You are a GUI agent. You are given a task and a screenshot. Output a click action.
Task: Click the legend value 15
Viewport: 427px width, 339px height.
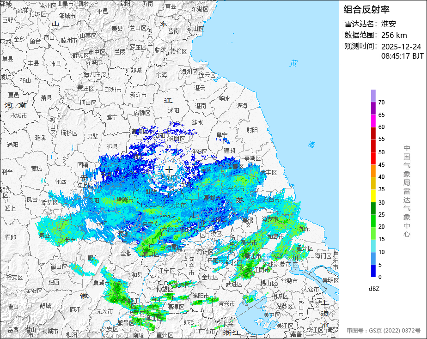tap(382, 239)
